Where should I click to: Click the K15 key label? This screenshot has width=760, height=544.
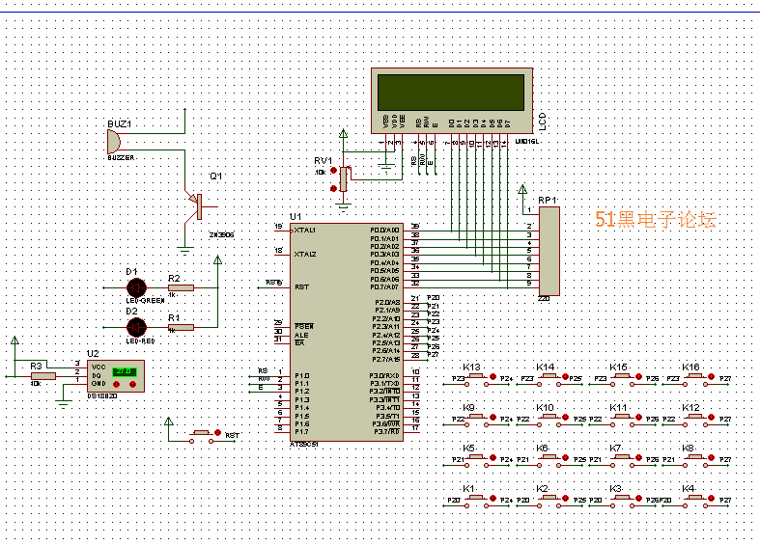coord(618,367)
